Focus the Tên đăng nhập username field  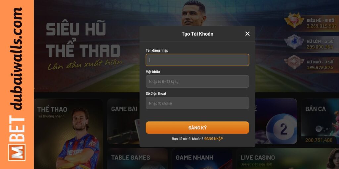point(197,60)
